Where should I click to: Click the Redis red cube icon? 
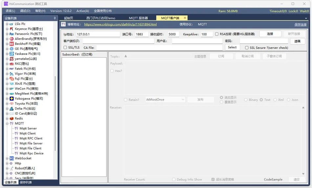pos(11,119)
